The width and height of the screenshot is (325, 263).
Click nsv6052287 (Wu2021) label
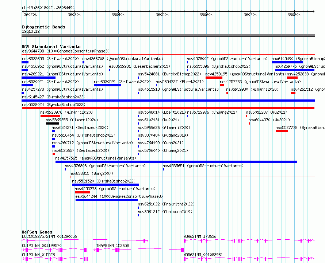(x=267, y=112)
